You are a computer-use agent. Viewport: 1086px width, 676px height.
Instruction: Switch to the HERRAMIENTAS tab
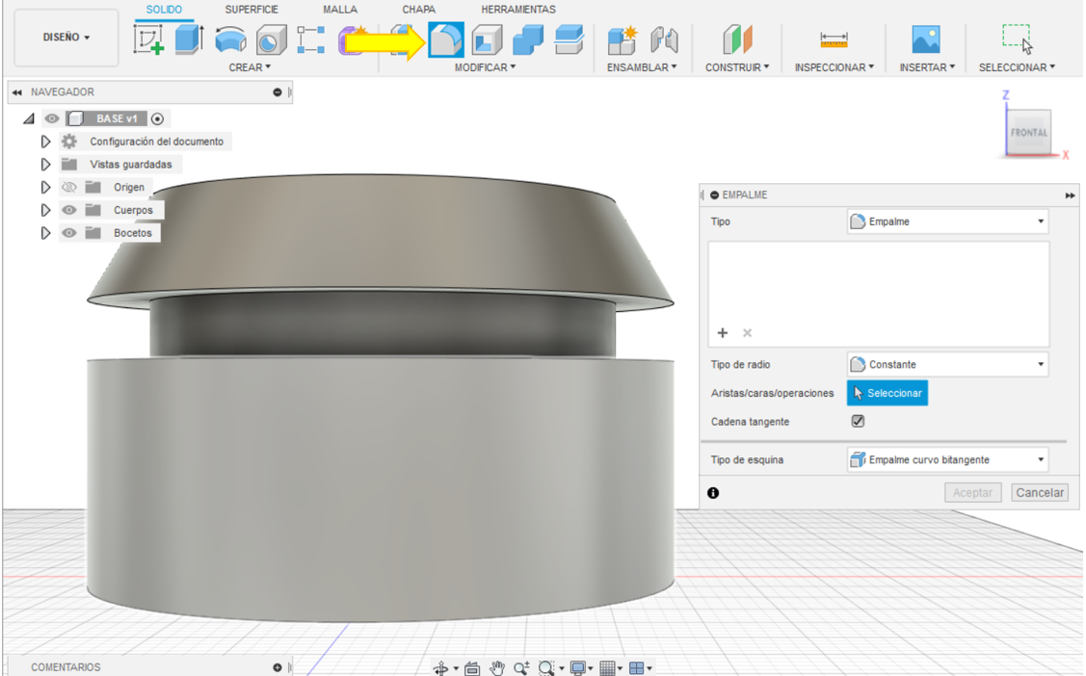click(518, 10)
